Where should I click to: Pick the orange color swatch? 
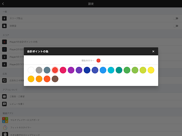coord(39,79)
